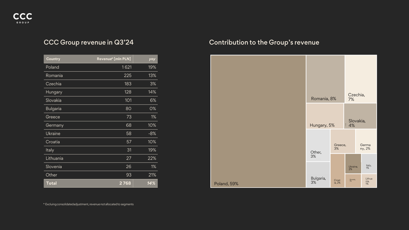Click the 'Bulgaria, 3%' treemap label

pos(318,180)
